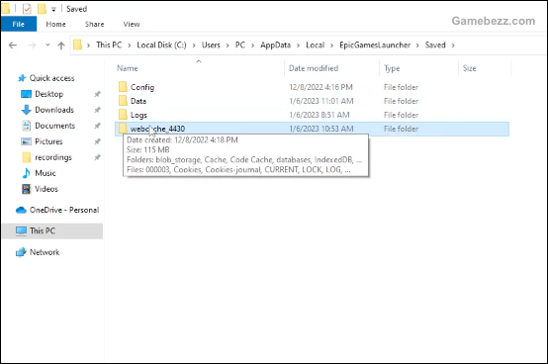Click the pin icon next to Downloads
The height and width of the screenshot is (364, 548).
coord(97,110)
